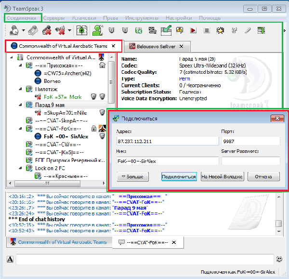Click the Отмена button
The height and width of the screenshot is (279, 289).
click(x=263, y=177)
